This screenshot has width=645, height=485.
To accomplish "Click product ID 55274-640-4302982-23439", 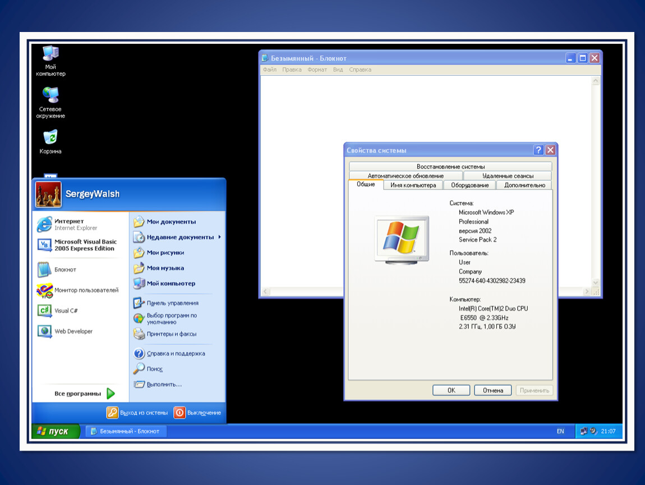I will click(492, 281).
